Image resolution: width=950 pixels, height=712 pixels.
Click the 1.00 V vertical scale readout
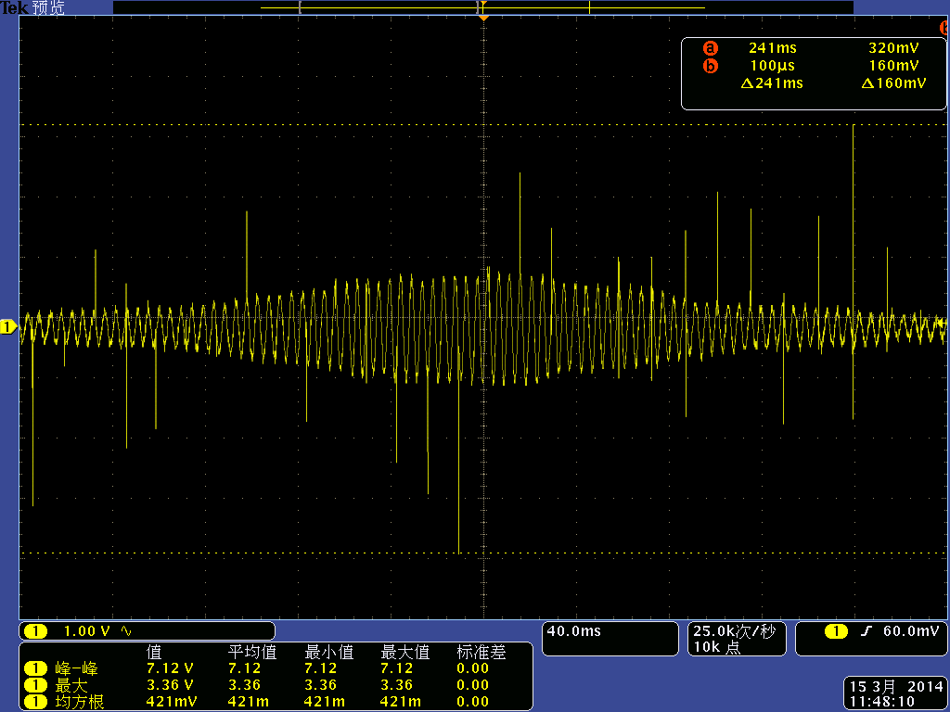click(87, 631)
